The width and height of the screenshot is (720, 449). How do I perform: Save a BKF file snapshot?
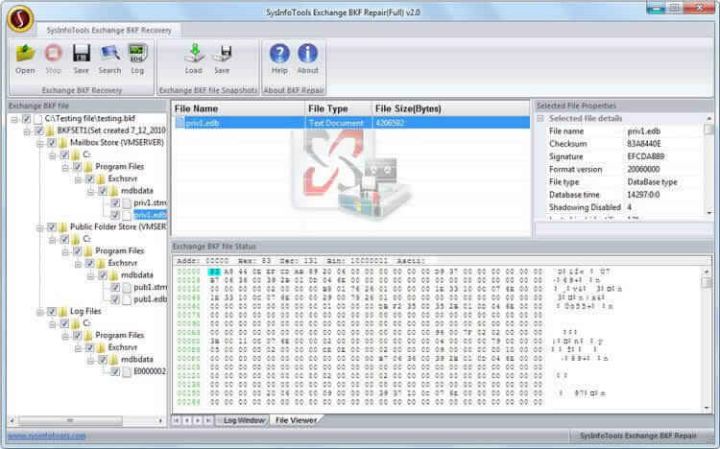coord(223,59)
